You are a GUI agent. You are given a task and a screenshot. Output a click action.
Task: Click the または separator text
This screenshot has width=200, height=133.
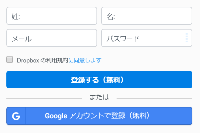[x=99, y=97]
